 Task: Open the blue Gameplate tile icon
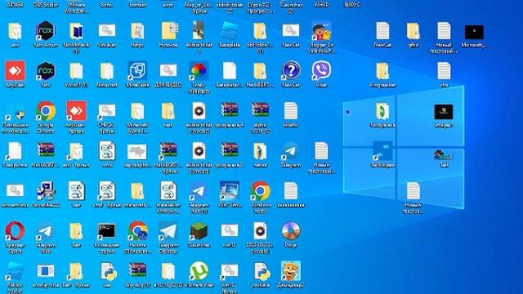click(230, 31)
